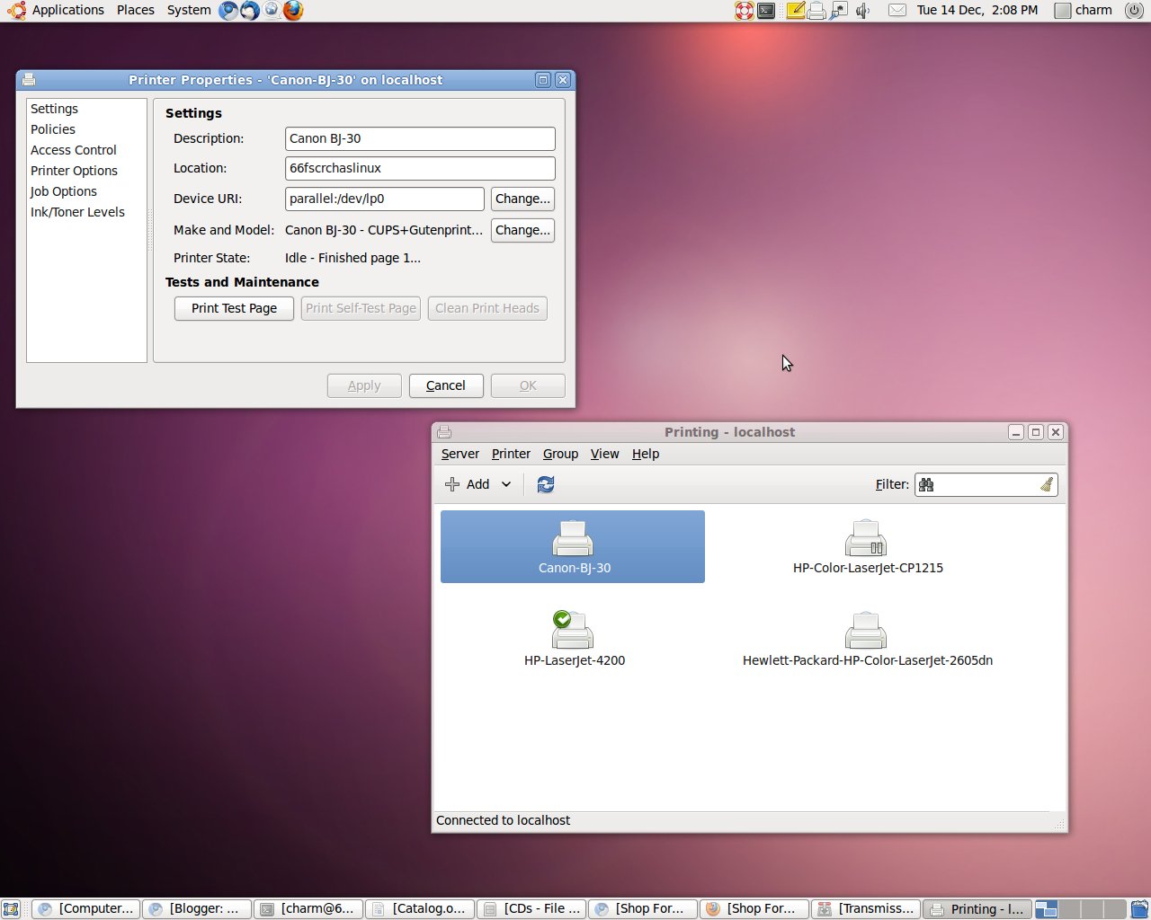1151x920 pixels.
Task: Open the View menu
Action: [x=604, y=454]
